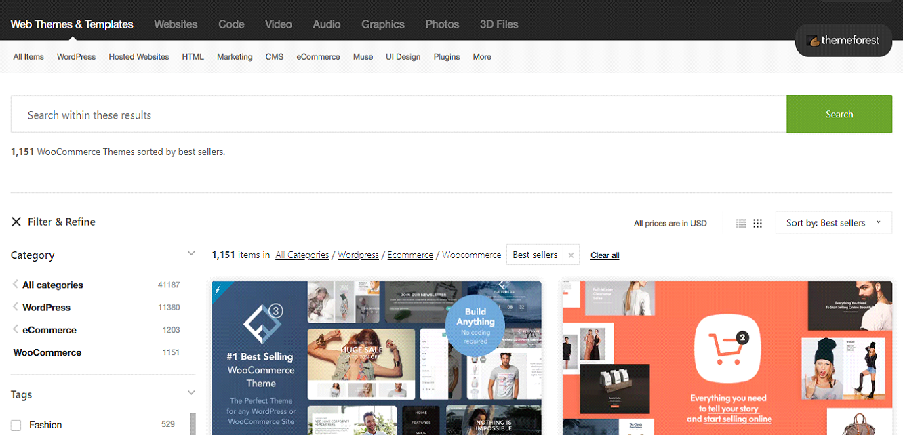The height and width of the screenshot is (435, 903).
Task: Click the arrow beside WordPress category
Action: pos(16,307)
